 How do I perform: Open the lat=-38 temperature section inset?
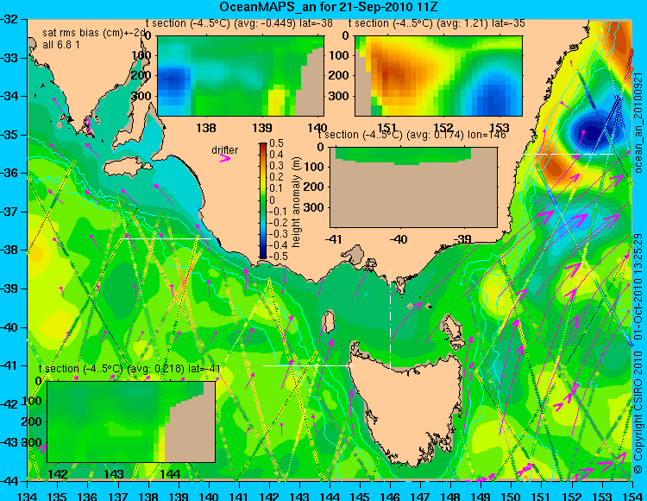click(x=241, y=76)
